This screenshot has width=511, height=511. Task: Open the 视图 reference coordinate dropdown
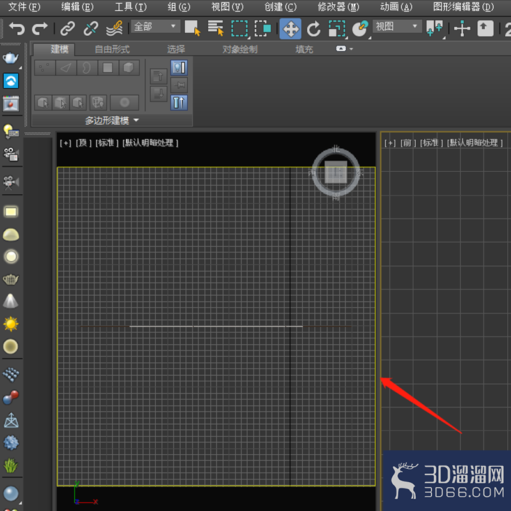(397, 26)
